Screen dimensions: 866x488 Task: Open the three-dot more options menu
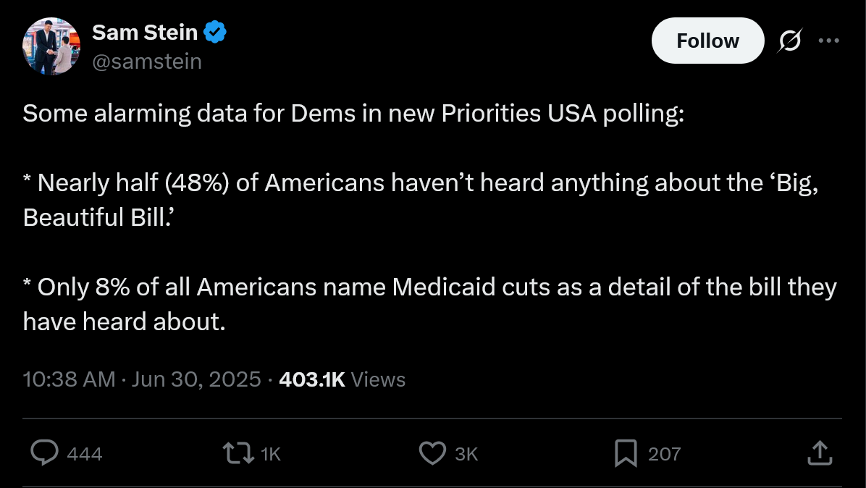828,41
